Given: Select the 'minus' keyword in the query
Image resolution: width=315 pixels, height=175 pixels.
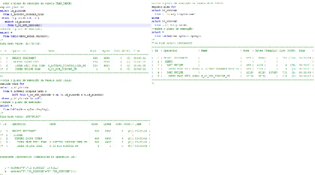Looking at the screenshot, I should [x=155, y=18].
